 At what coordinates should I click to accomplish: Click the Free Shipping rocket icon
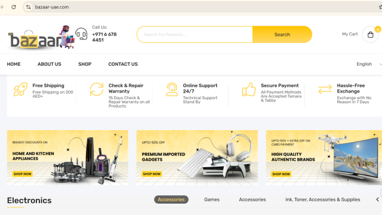(x=20, y=90)
